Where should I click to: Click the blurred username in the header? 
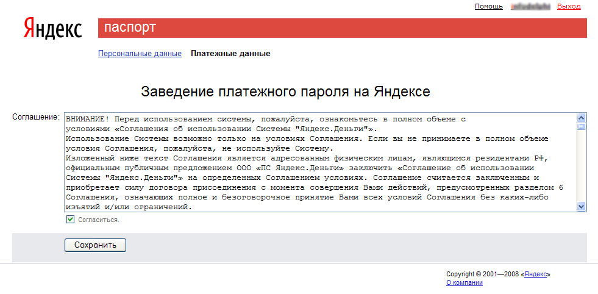tap(530, 7)
